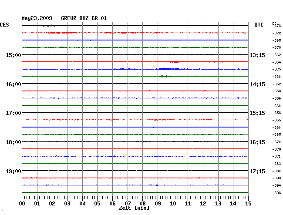Viewport: 283px width, 215px height.
Task: Pick the 04 minute tick label on axis
Action: click(82, 204)
